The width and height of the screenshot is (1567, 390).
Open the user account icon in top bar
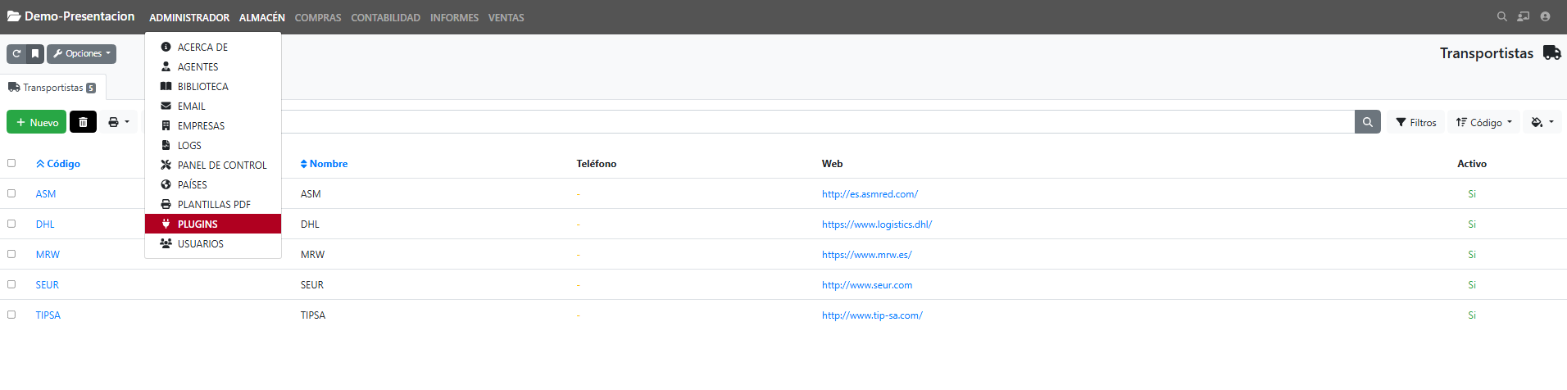[x=1545, y=16]
